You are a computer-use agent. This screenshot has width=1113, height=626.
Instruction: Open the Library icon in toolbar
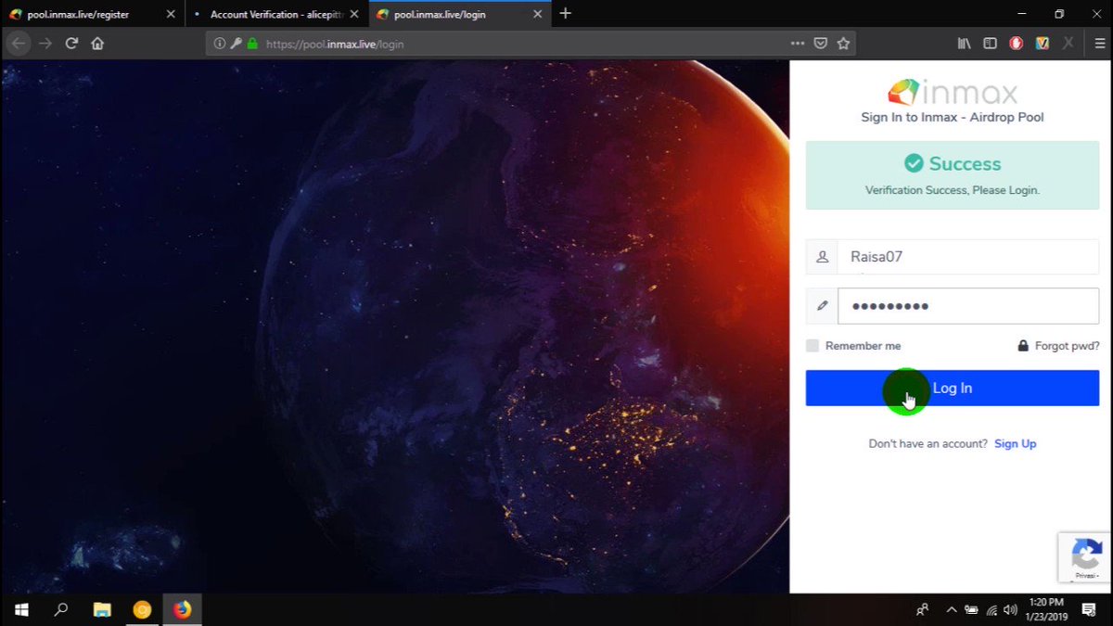point(965,44)
